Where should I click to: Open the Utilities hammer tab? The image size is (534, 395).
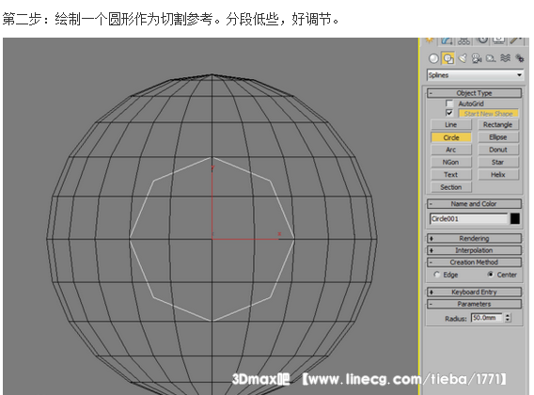pos(516,40)
